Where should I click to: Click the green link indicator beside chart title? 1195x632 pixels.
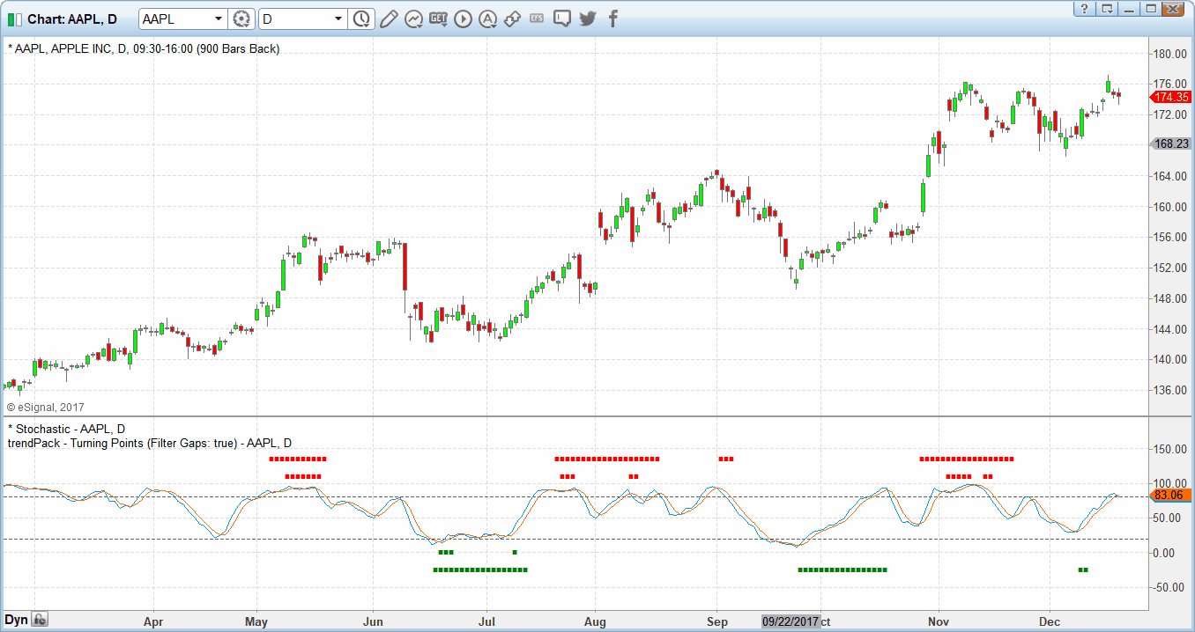15,19
